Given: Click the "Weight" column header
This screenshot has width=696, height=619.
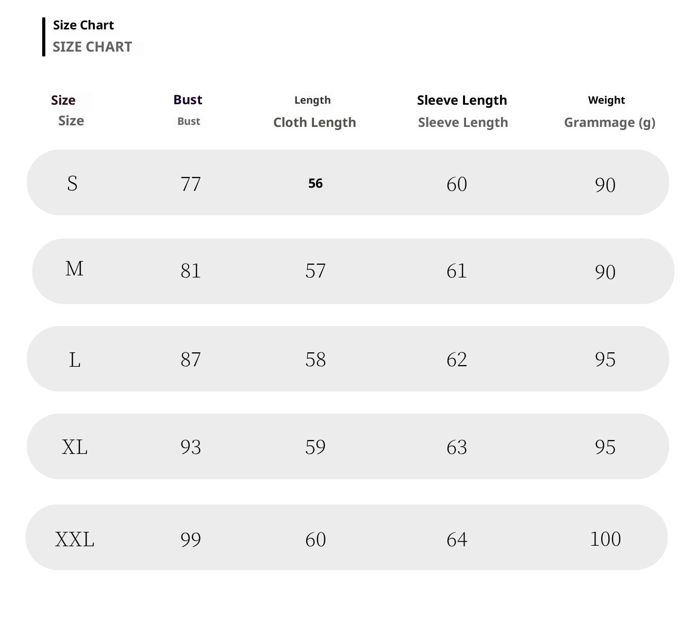Looking at the screenshot, I should pos(606,100).
